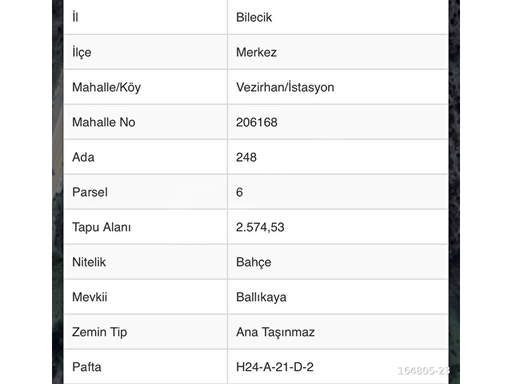Select the İl label cell
Viewport: 512px width, 384px height.
pyautogui.click(x=146, y=17)
